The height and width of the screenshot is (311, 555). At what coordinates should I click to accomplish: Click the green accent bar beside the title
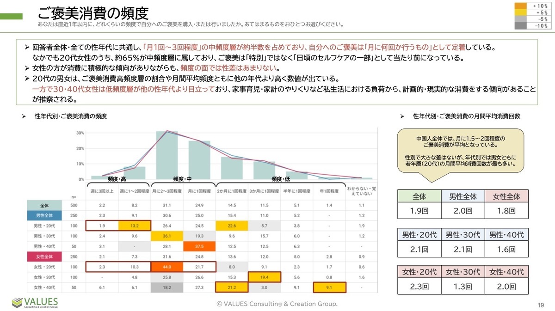pos(11,16)
